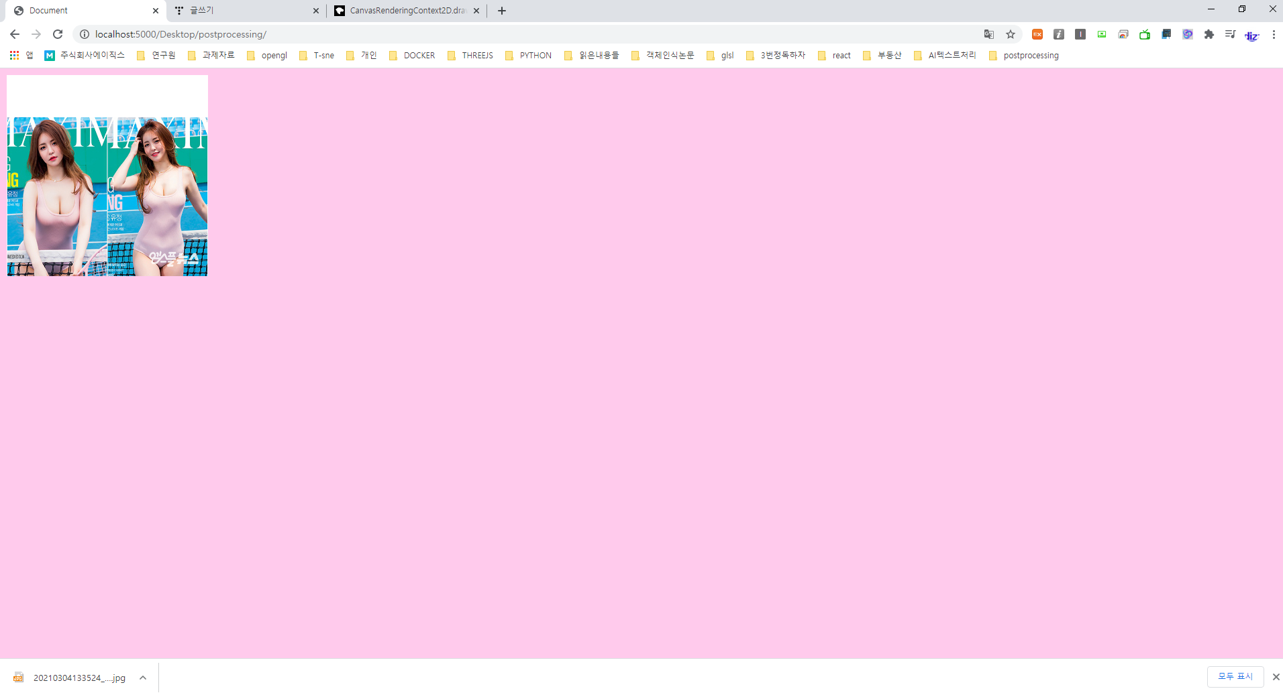Image resolution: width=1283 pixels, height=695 pixels.
Task: Go back to the previous page
Action: (x=15, y=34)
